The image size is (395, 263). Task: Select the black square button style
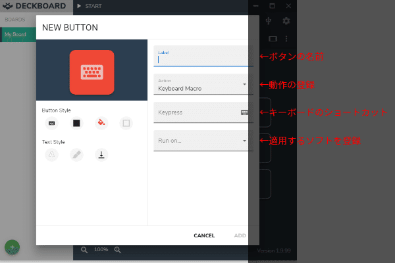pos(76,123)
